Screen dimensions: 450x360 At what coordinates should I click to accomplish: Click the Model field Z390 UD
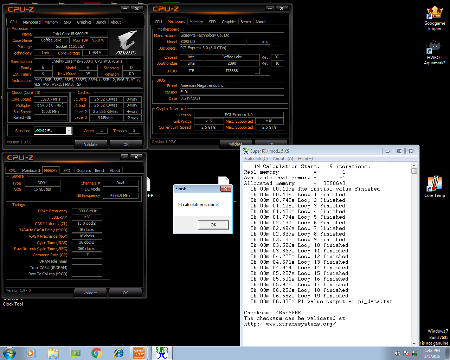(x=213, y=41)
